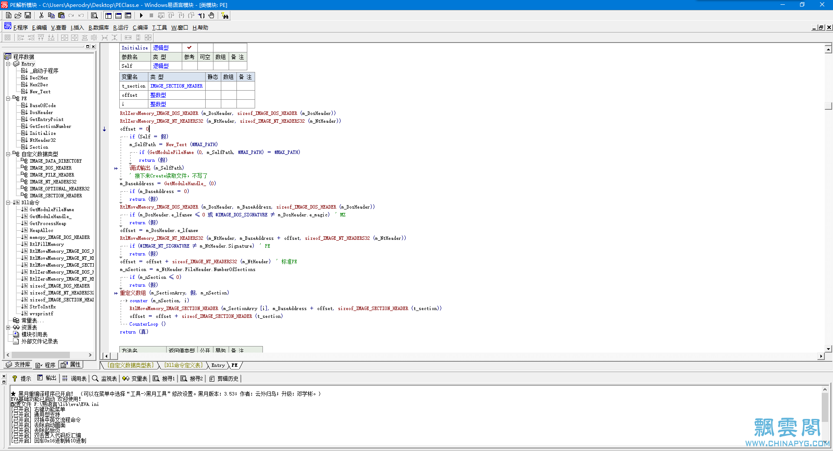Switch to the Entry editor tab
This screenshot has height=451, width=833.
click(218, 366)
